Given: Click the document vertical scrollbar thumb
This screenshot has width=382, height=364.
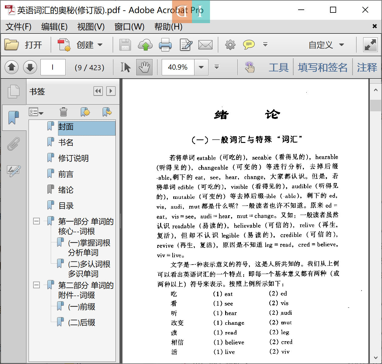Looking at the screenshot, I should click(376, 106).
